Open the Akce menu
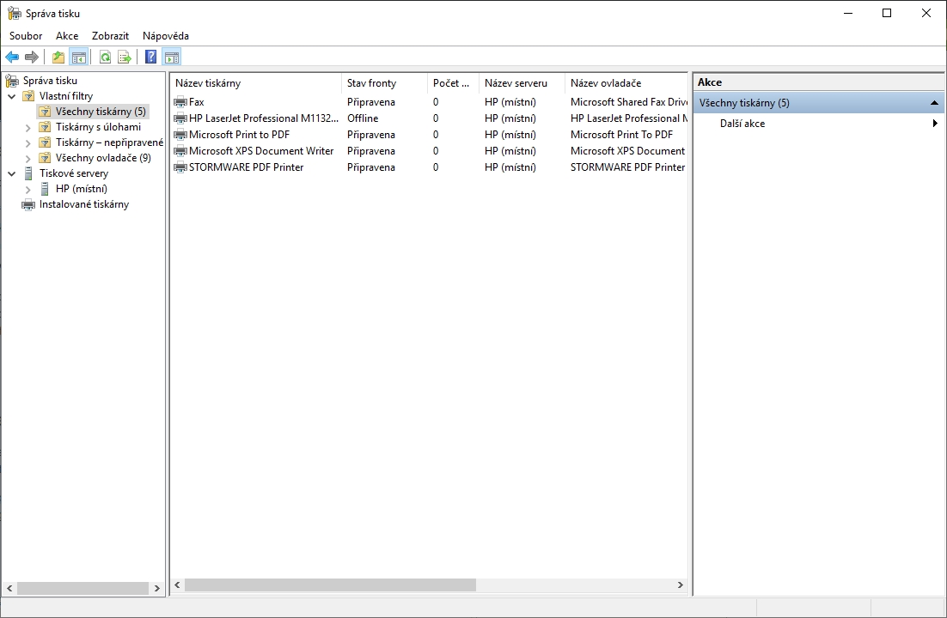 point(66,36)
